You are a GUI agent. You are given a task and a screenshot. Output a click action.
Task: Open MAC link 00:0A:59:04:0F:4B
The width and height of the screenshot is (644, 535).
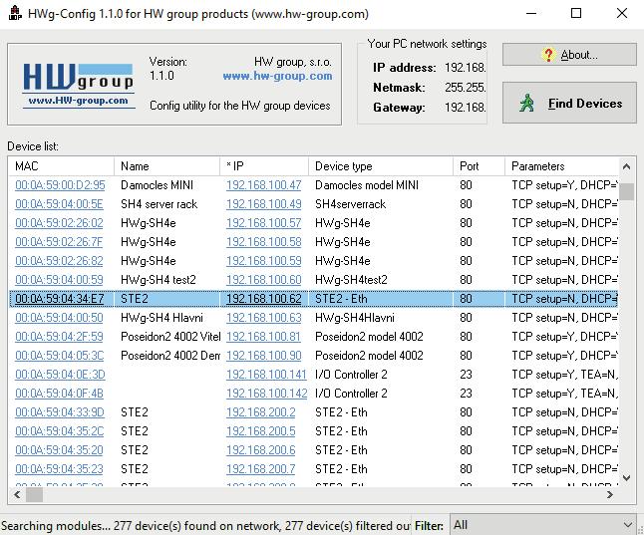tap(59, 393)
